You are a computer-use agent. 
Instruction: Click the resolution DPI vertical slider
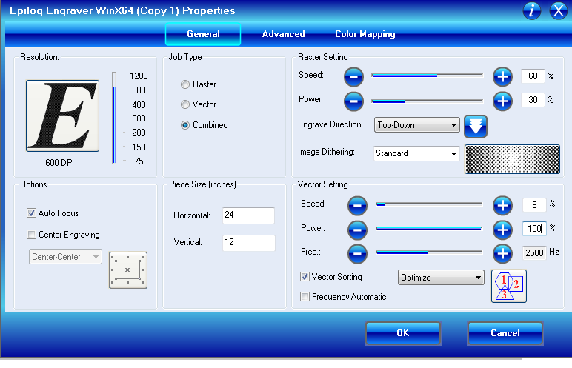click(114, 118)
